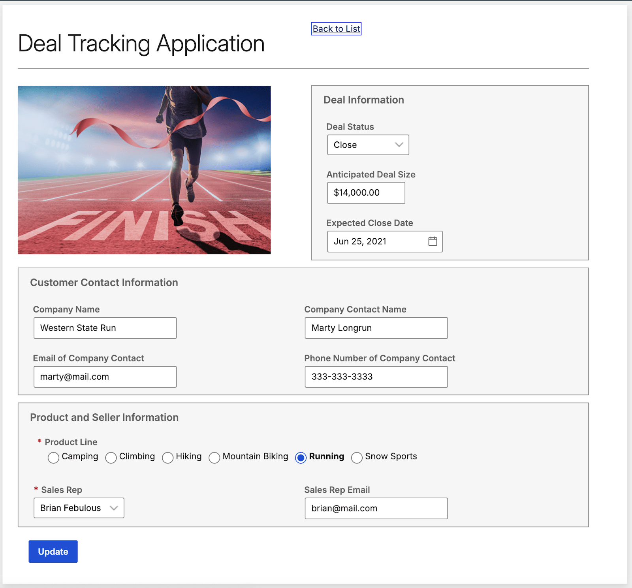Image resolution: width=632 pixels, height=588 pixels.
Task: Expand the Brian Febulous selector chevron
Action: (x=114, y=508)
